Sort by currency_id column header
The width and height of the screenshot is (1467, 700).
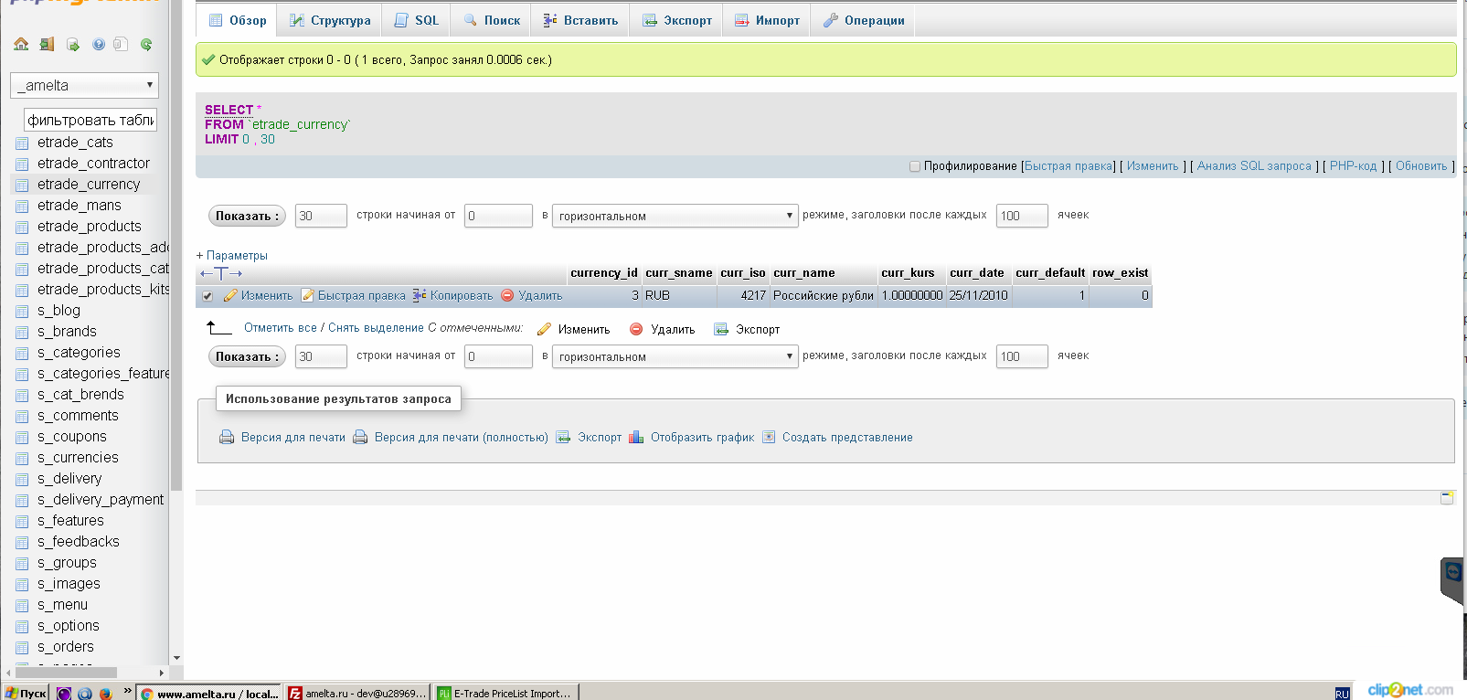pyautogui.click(x=604, y=273)
